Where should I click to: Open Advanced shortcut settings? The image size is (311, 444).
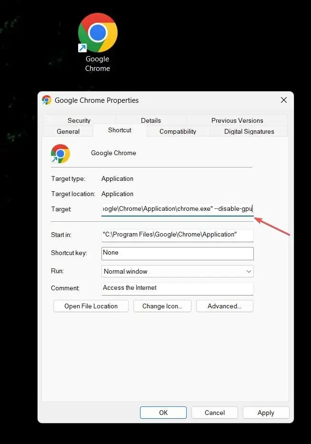click(x=224, y=306)
